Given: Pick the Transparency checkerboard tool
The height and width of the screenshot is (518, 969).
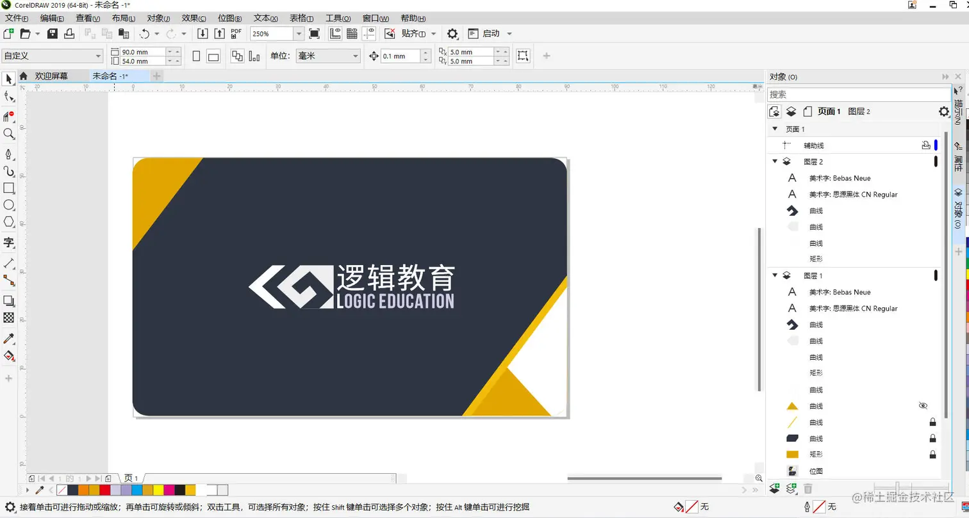Looking at the screenshot, I should click(x=9, y=317).
